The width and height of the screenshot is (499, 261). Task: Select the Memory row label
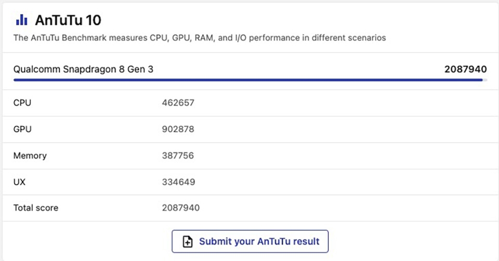pyautogui.click(x=30, y=156)
